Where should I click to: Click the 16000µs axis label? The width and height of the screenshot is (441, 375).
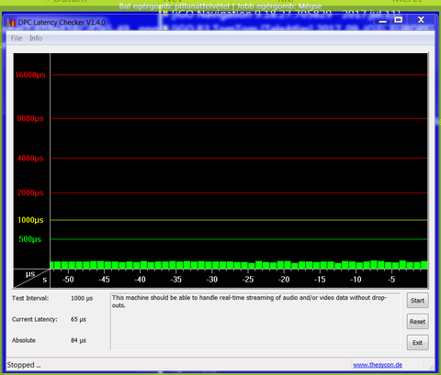(x=30, y=75)
